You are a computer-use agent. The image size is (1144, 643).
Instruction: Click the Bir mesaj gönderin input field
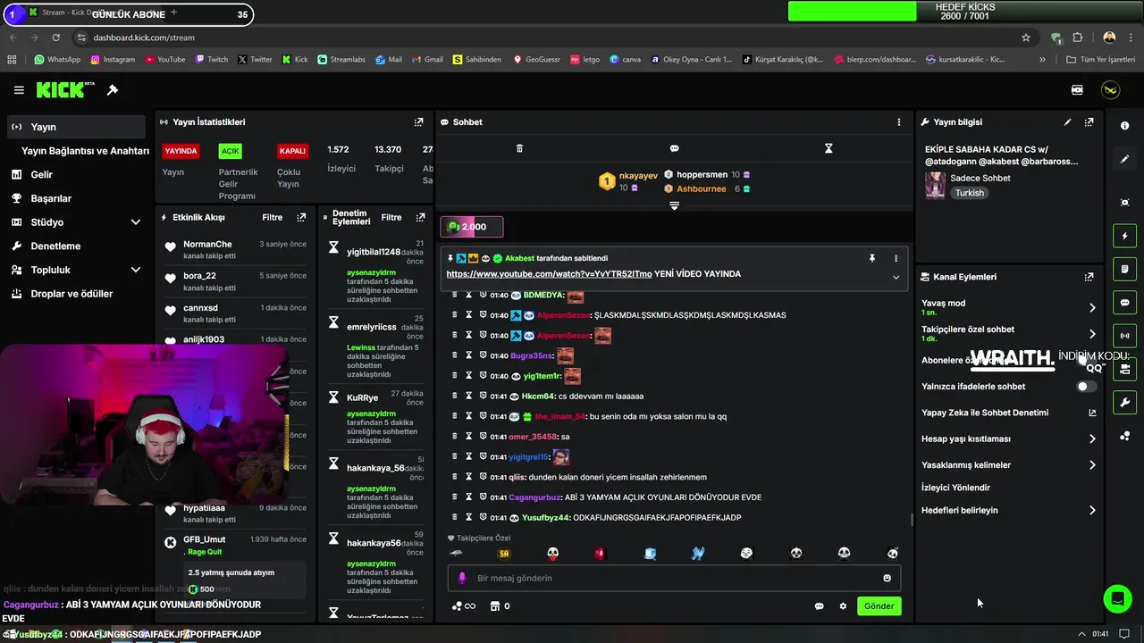pos(674,578)
